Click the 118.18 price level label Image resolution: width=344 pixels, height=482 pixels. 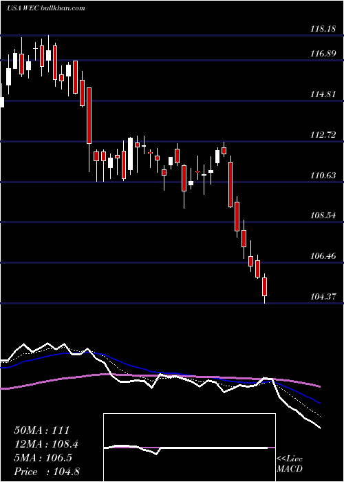point(323,29)
